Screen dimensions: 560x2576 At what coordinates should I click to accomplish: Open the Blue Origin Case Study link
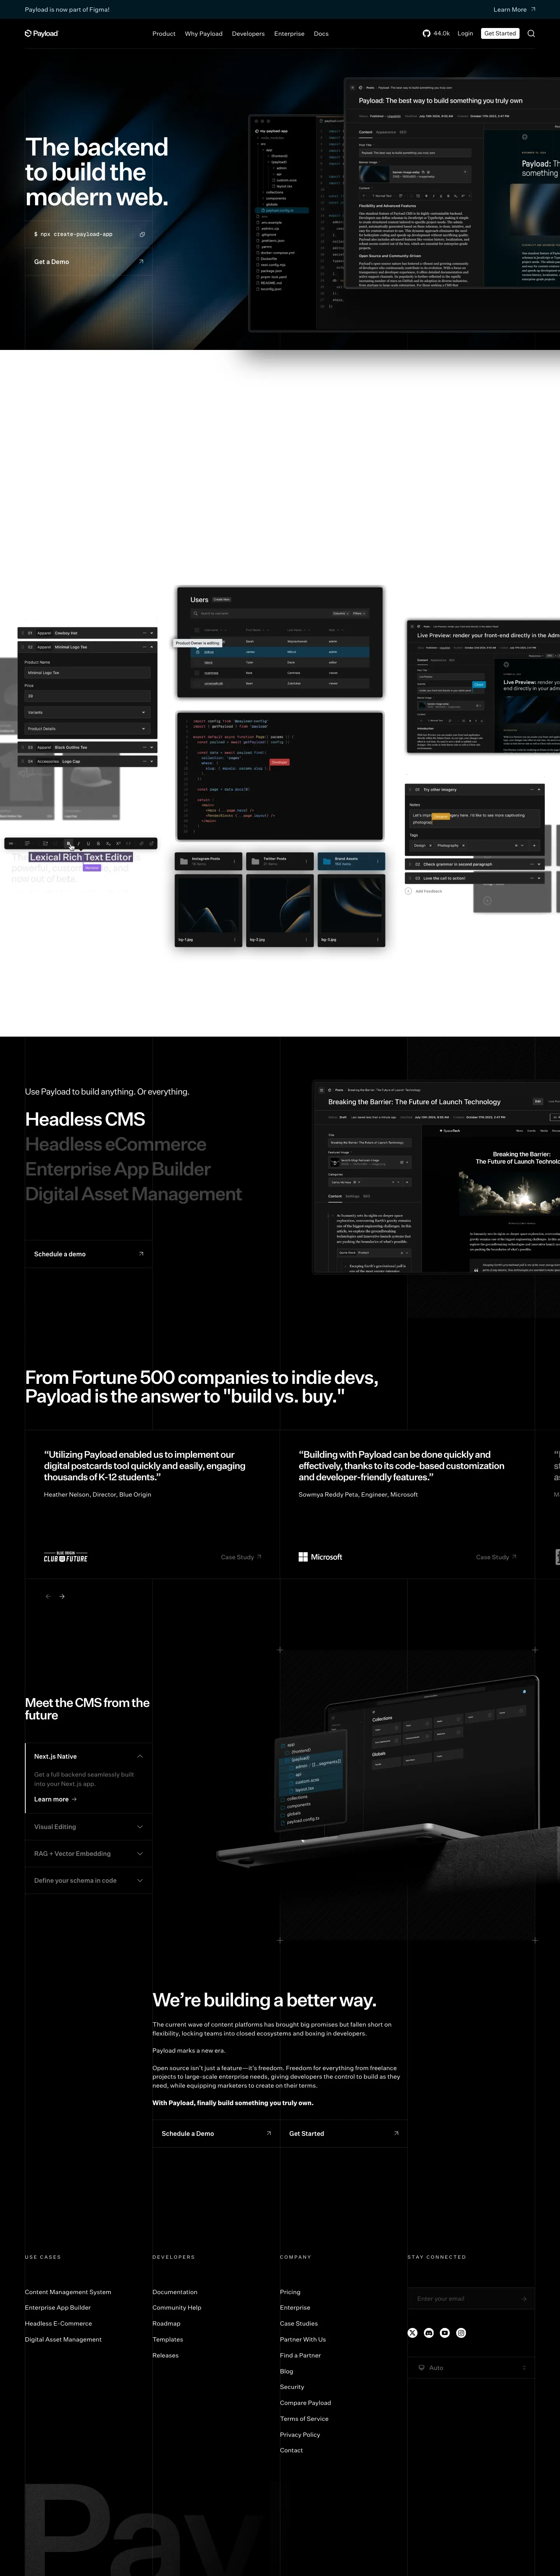[x=241, y=1557]
